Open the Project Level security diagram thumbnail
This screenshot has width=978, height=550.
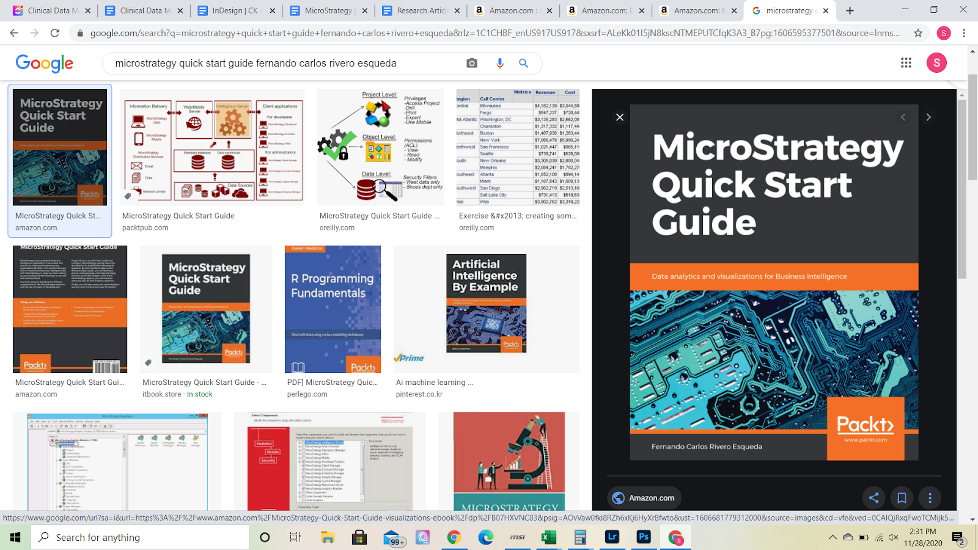pyautogui.click(x=380, y=147)
